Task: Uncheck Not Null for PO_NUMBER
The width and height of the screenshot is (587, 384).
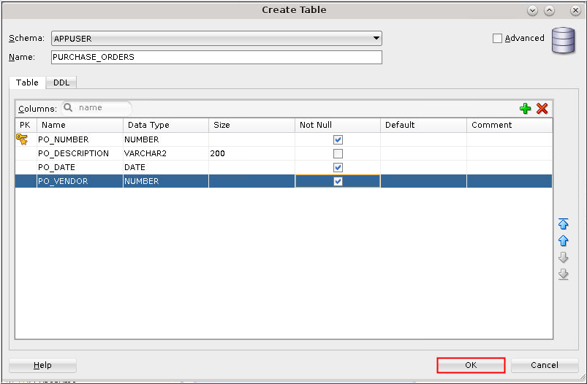Action: pos(338,140)
